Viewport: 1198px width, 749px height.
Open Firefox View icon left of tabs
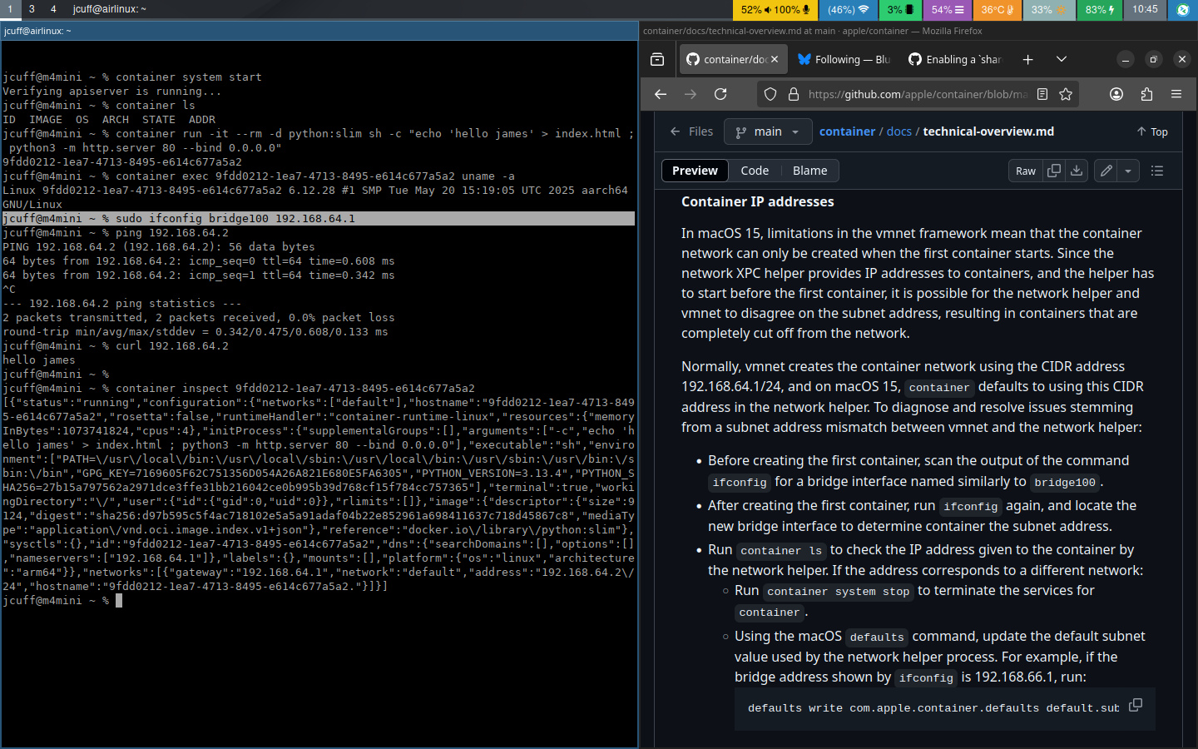[657, 59]
